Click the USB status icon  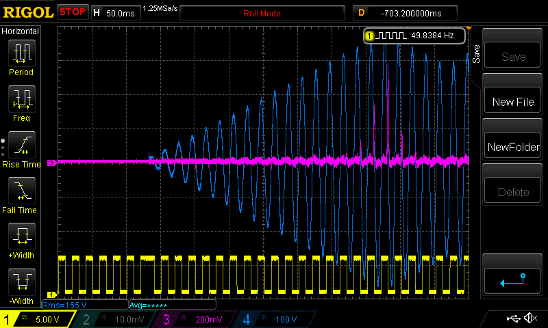512,318
